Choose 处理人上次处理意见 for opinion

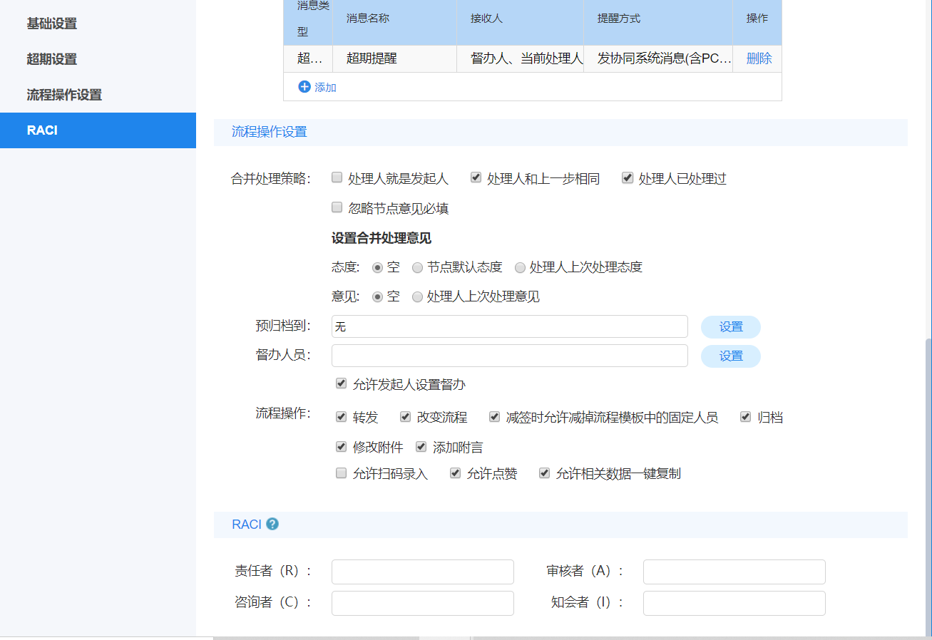(x=416, y=296)
